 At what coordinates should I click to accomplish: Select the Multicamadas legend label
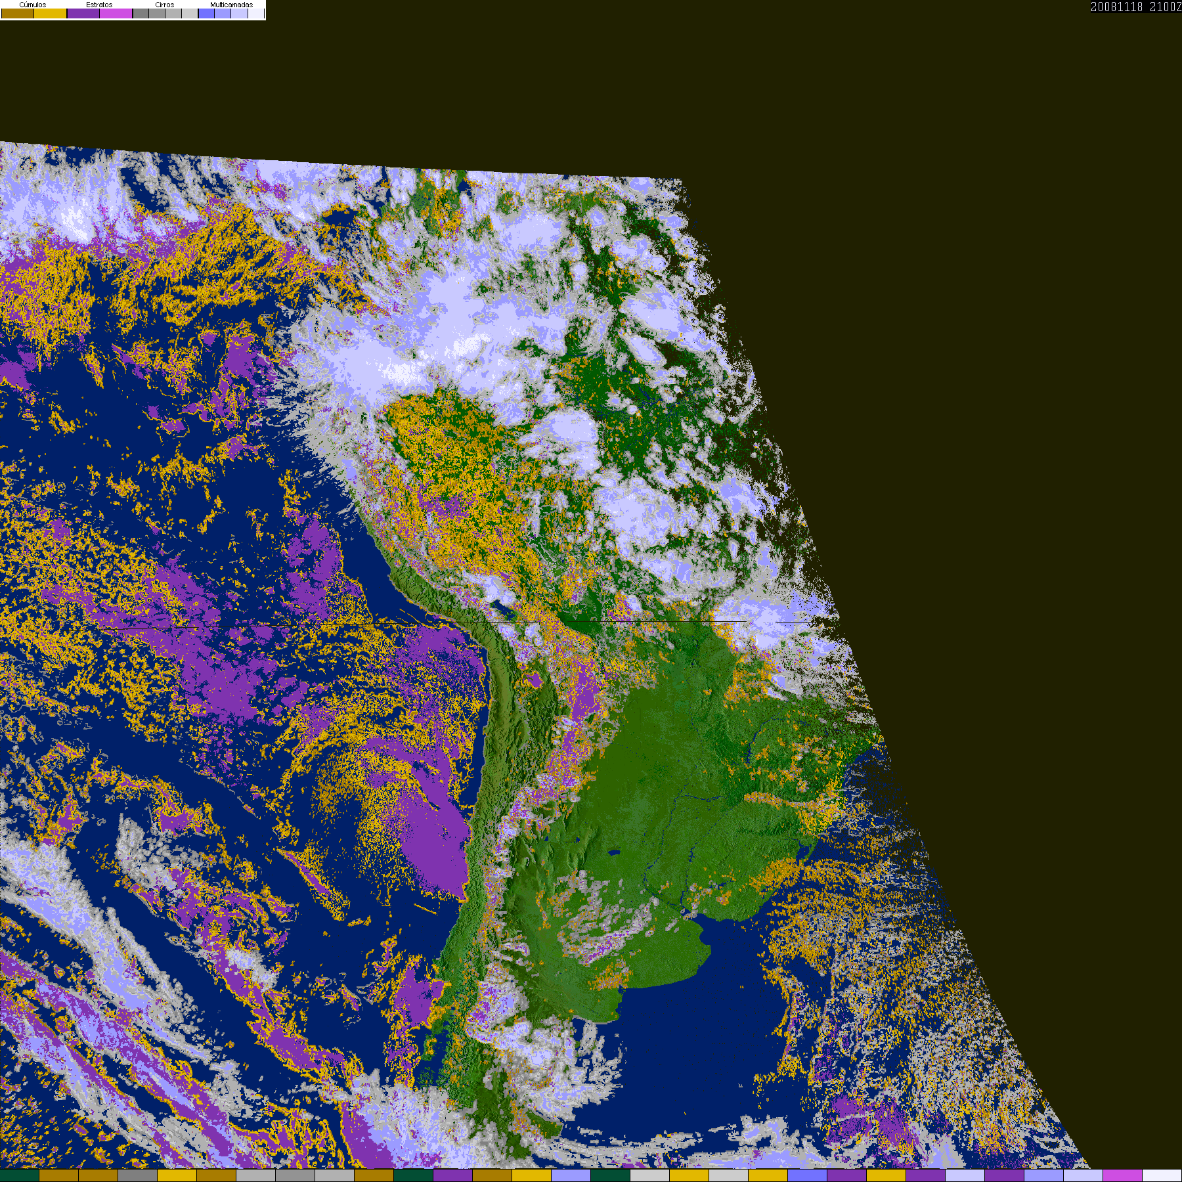pos(231,5)
